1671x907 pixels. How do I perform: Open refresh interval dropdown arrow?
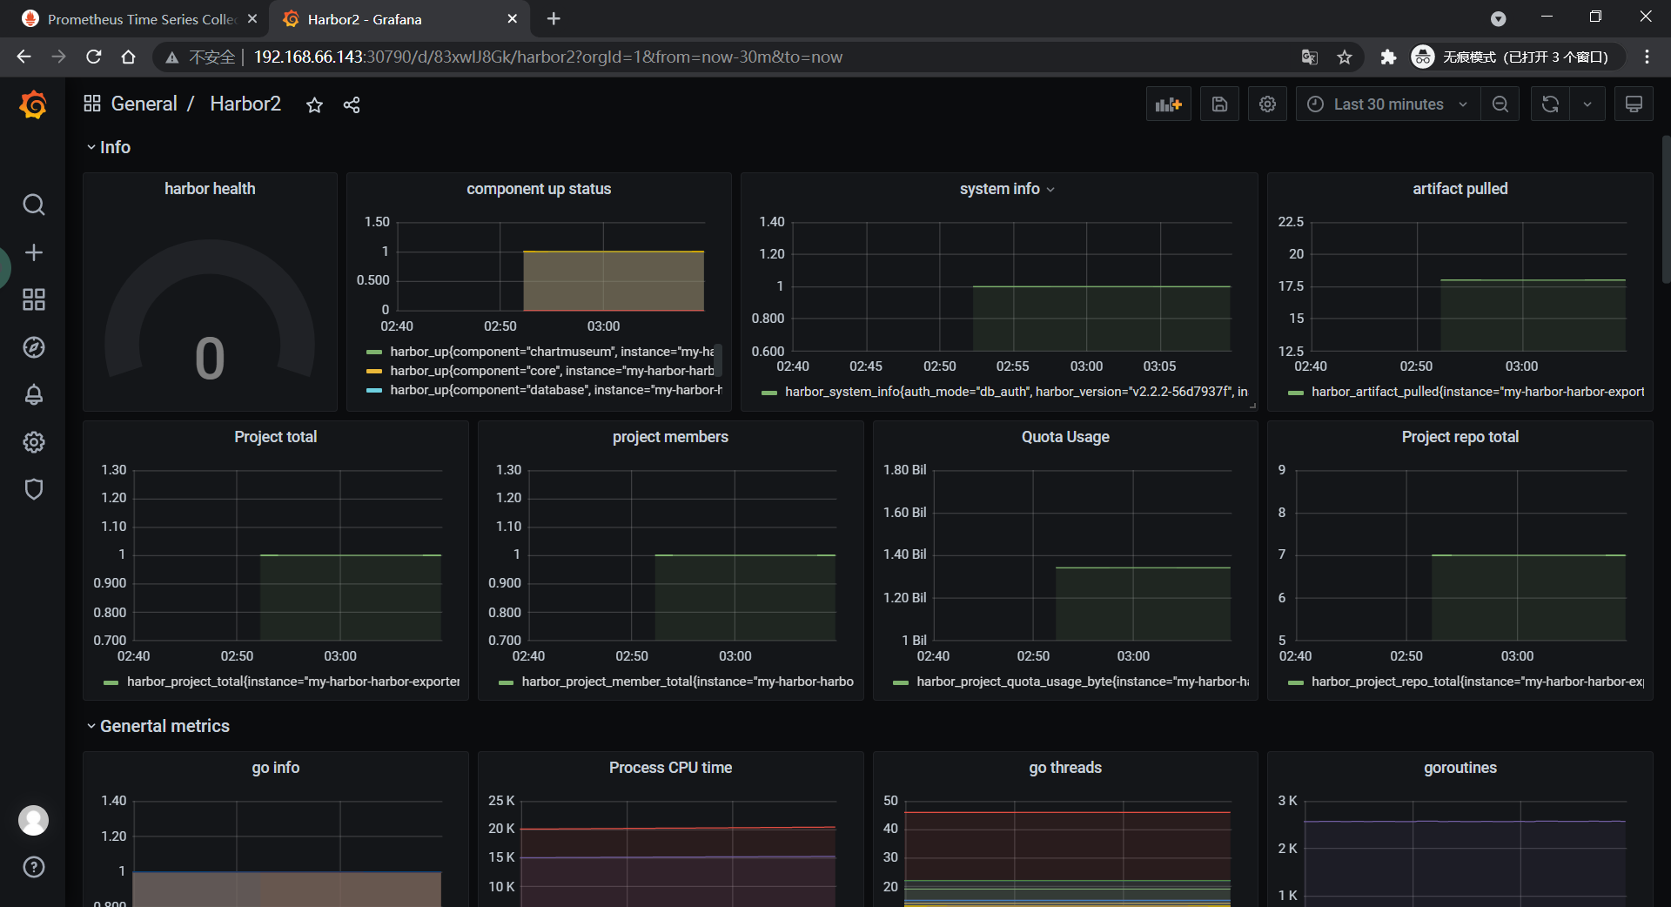[1587, 104]
